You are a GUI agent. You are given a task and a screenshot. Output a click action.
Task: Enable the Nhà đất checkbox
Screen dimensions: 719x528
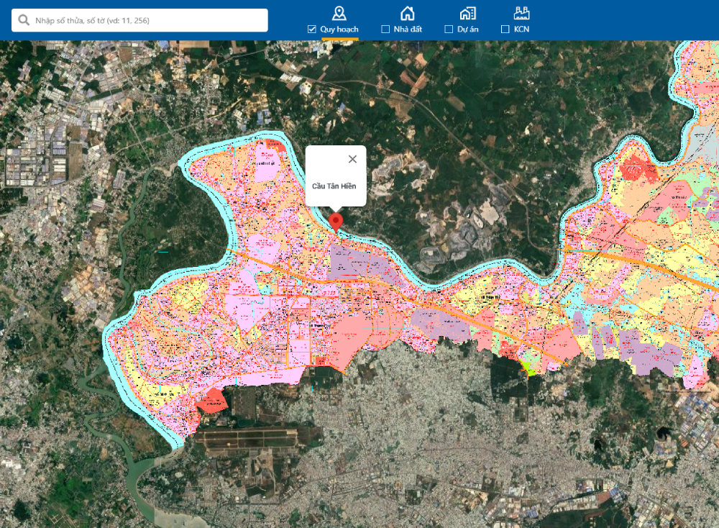pos(385,29)
